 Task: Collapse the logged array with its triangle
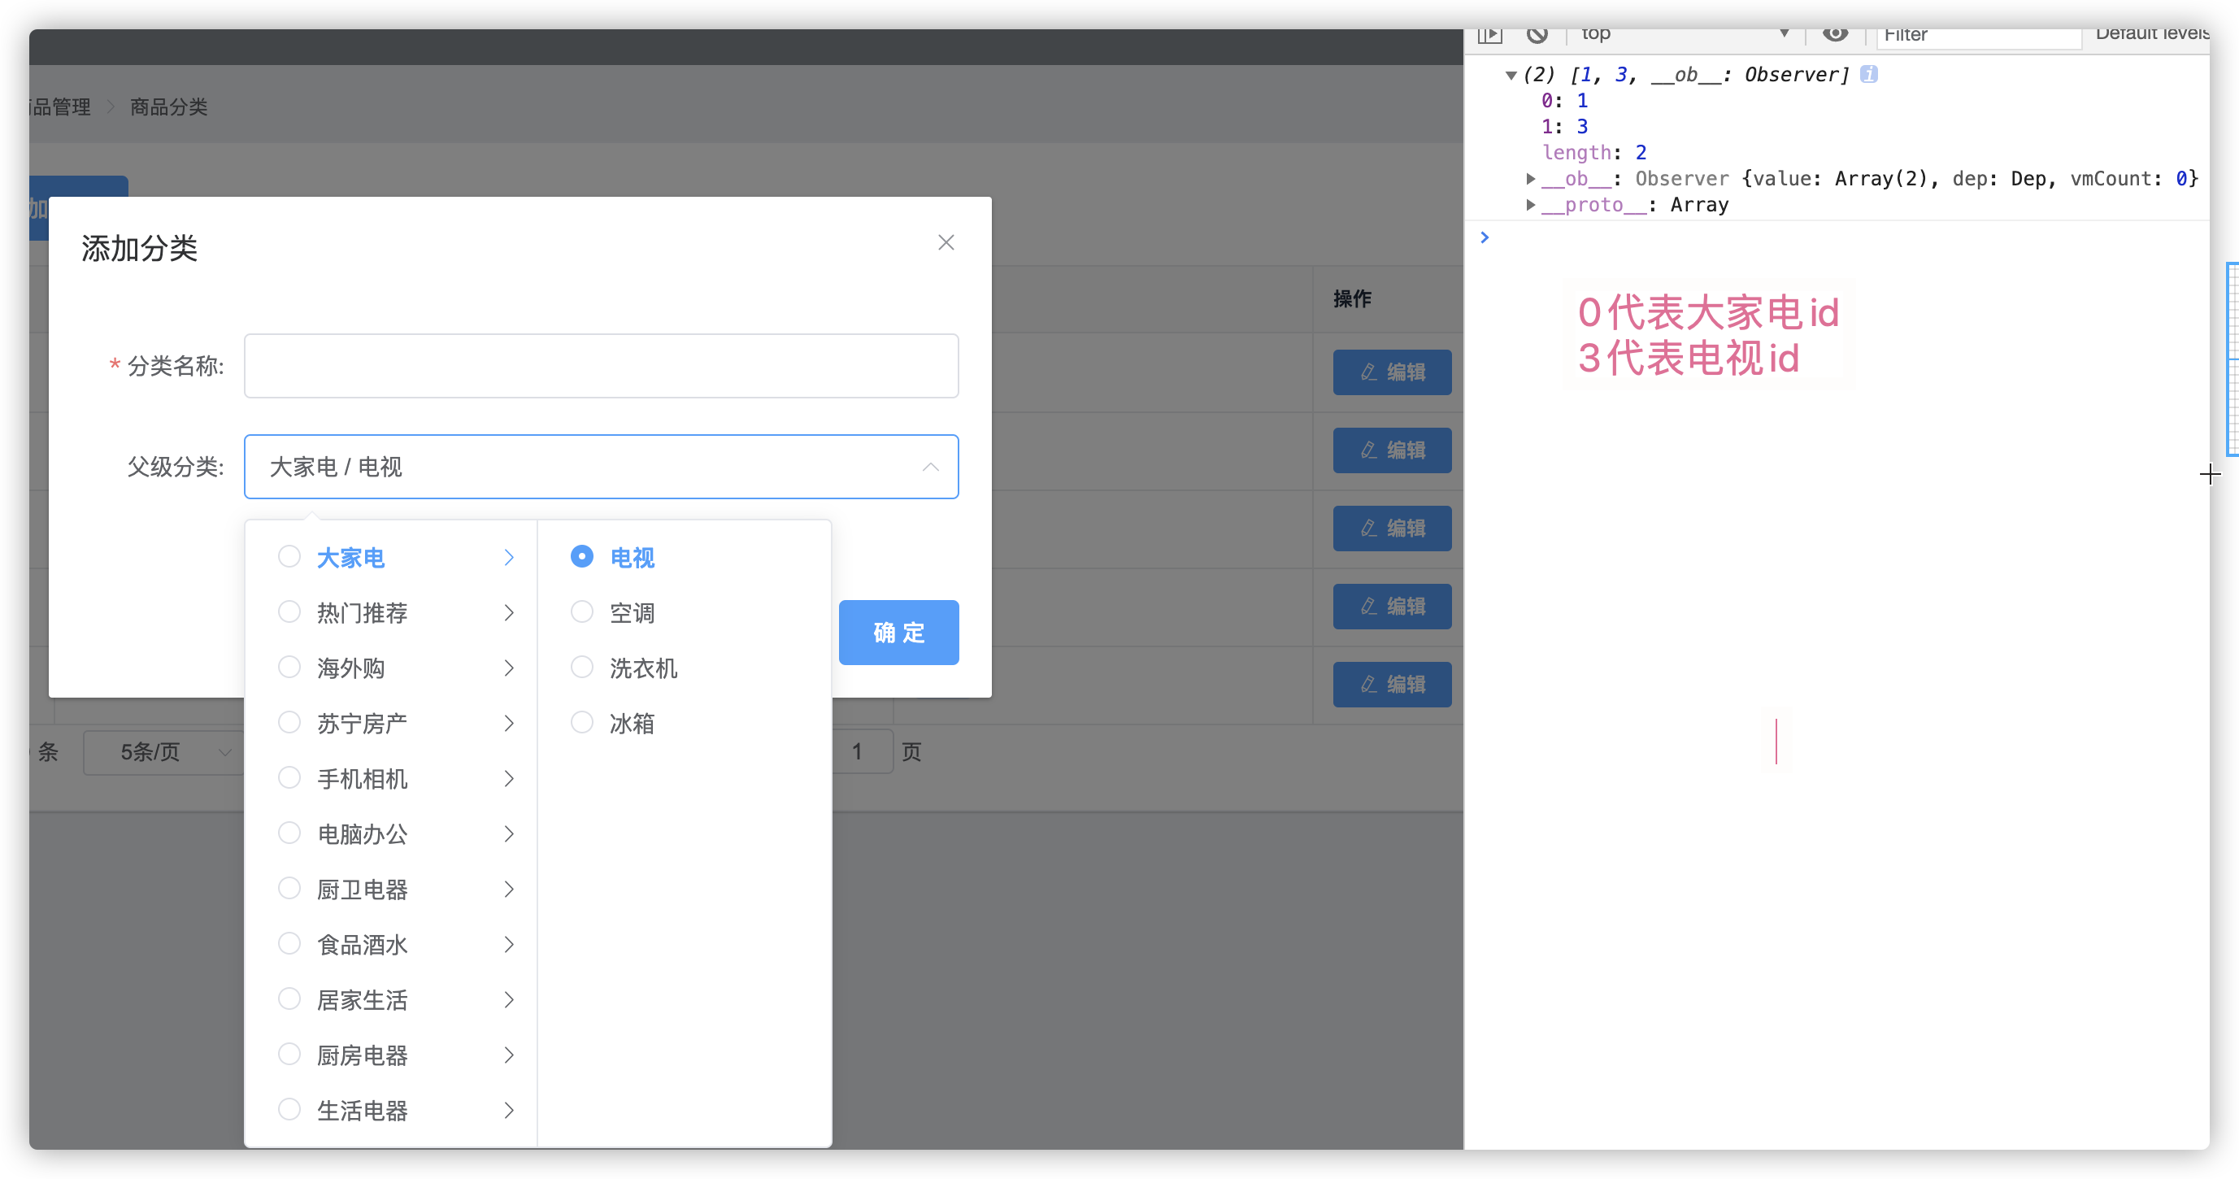(x=1511, y=76)
